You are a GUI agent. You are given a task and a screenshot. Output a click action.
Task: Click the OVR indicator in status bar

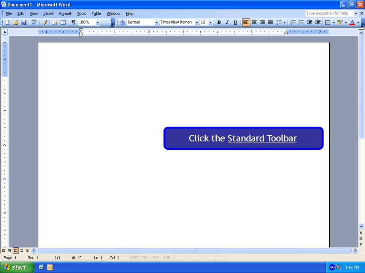coord(167,258)
